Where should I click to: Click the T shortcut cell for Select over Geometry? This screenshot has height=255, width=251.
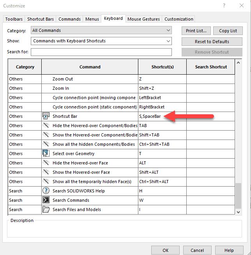click(162, 154)
